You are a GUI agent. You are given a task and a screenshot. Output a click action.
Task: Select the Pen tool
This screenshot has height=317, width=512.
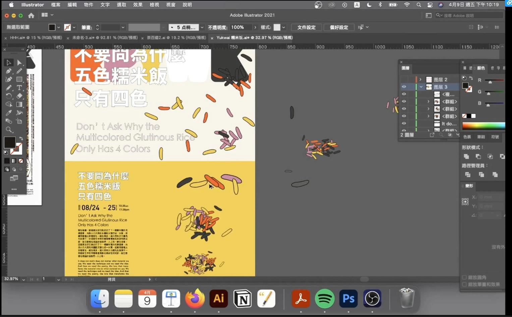click(x=8, y=71)
